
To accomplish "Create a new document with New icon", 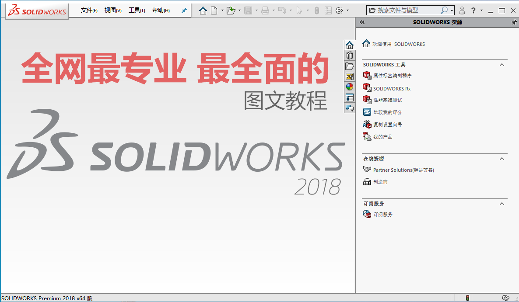I will click(214, 10).
